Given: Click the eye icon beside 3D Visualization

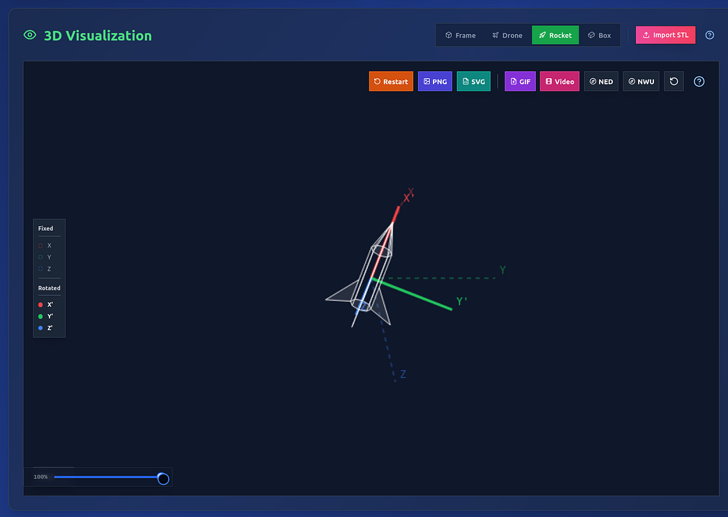Looking at the screenshot, I should tap(29, 35).
